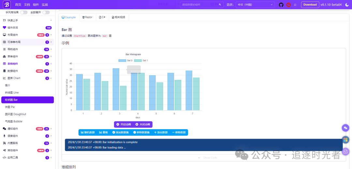This screenshot has height=169, width=352.
Task: Click the 随机数据 button
Action: point(88,132)
